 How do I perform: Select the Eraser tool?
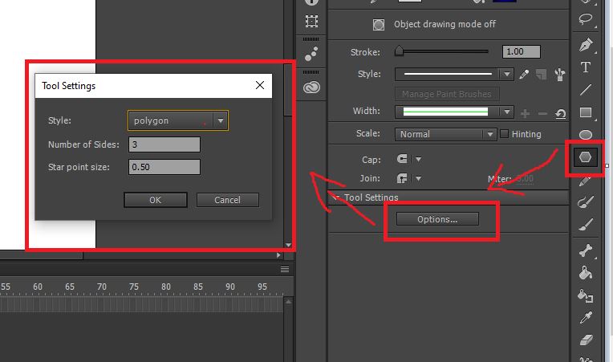pyautogui.click(x=585, y=340)
